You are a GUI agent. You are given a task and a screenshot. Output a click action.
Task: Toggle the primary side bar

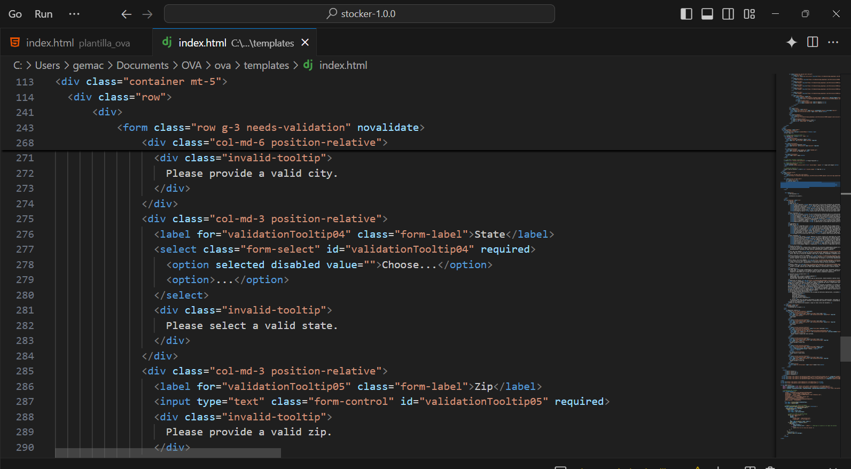tap(686, 14)
